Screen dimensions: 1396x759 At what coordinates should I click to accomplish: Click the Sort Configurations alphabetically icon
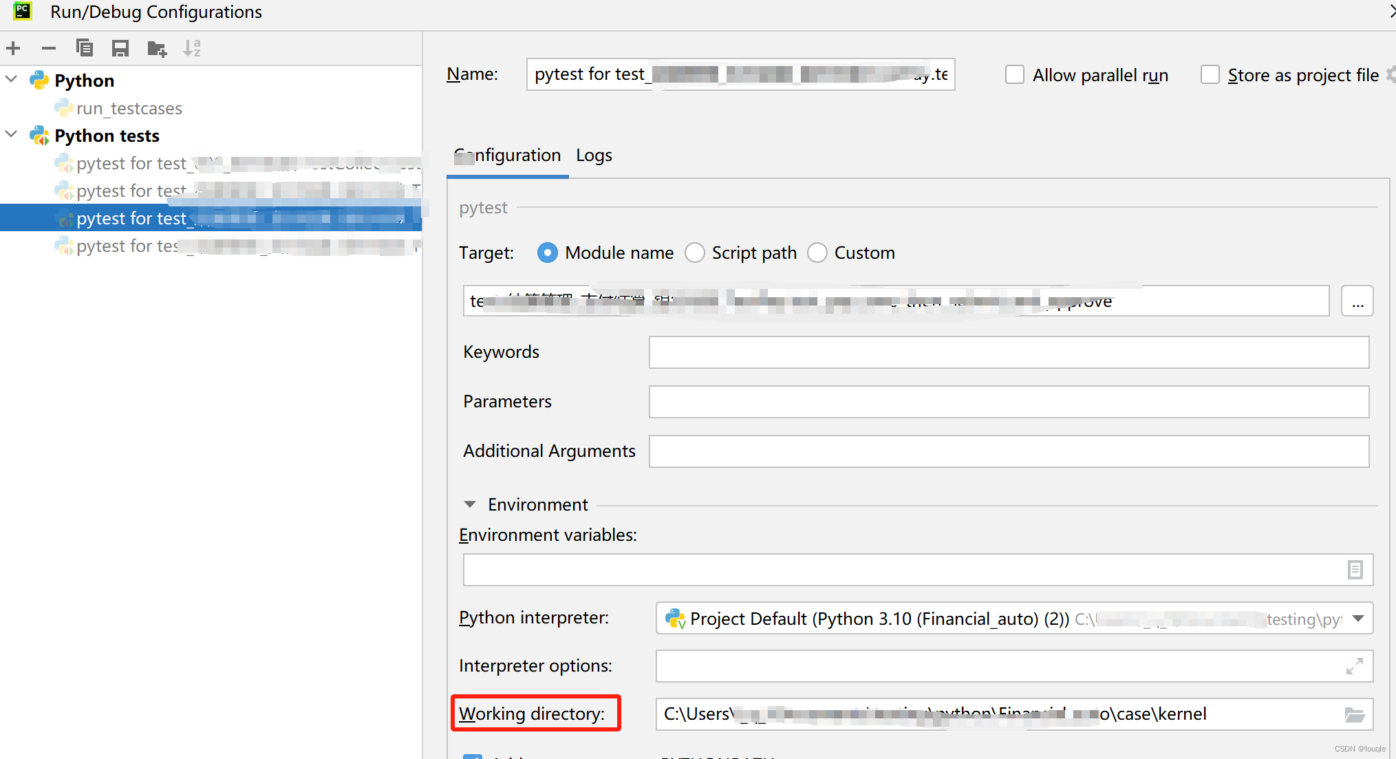pyautogui.click(x=192, y=48)
